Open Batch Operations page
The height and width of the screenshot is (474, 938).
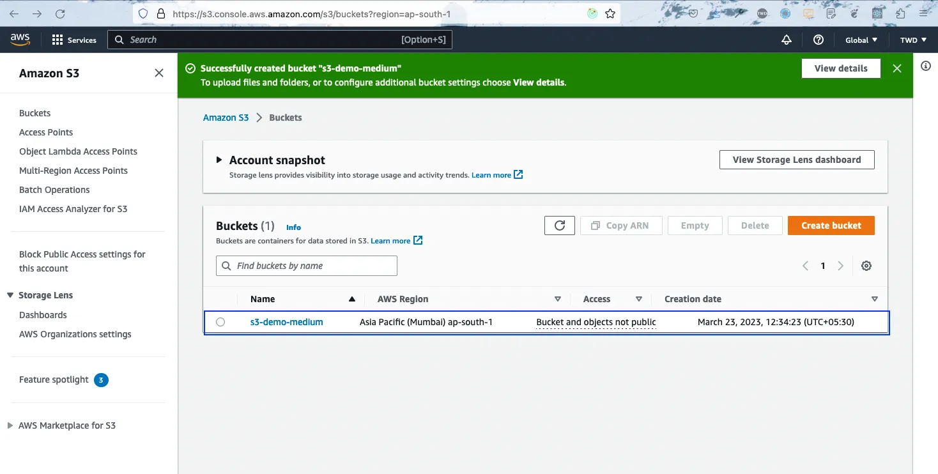click(x=54, y=190)
